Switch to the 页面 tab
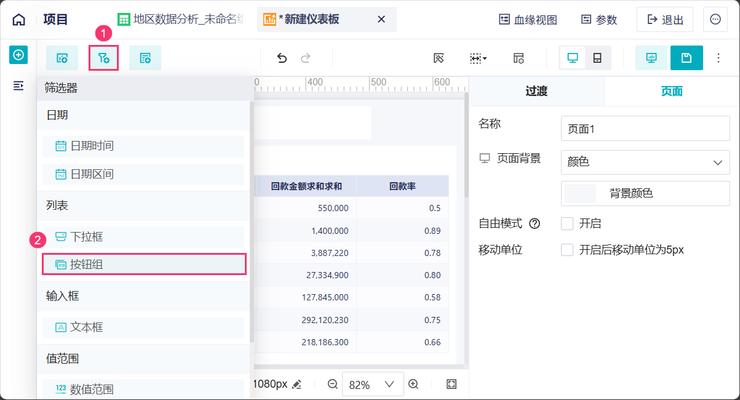The height and width of the screenshot is (400, 740). click(x=672, y=91)
